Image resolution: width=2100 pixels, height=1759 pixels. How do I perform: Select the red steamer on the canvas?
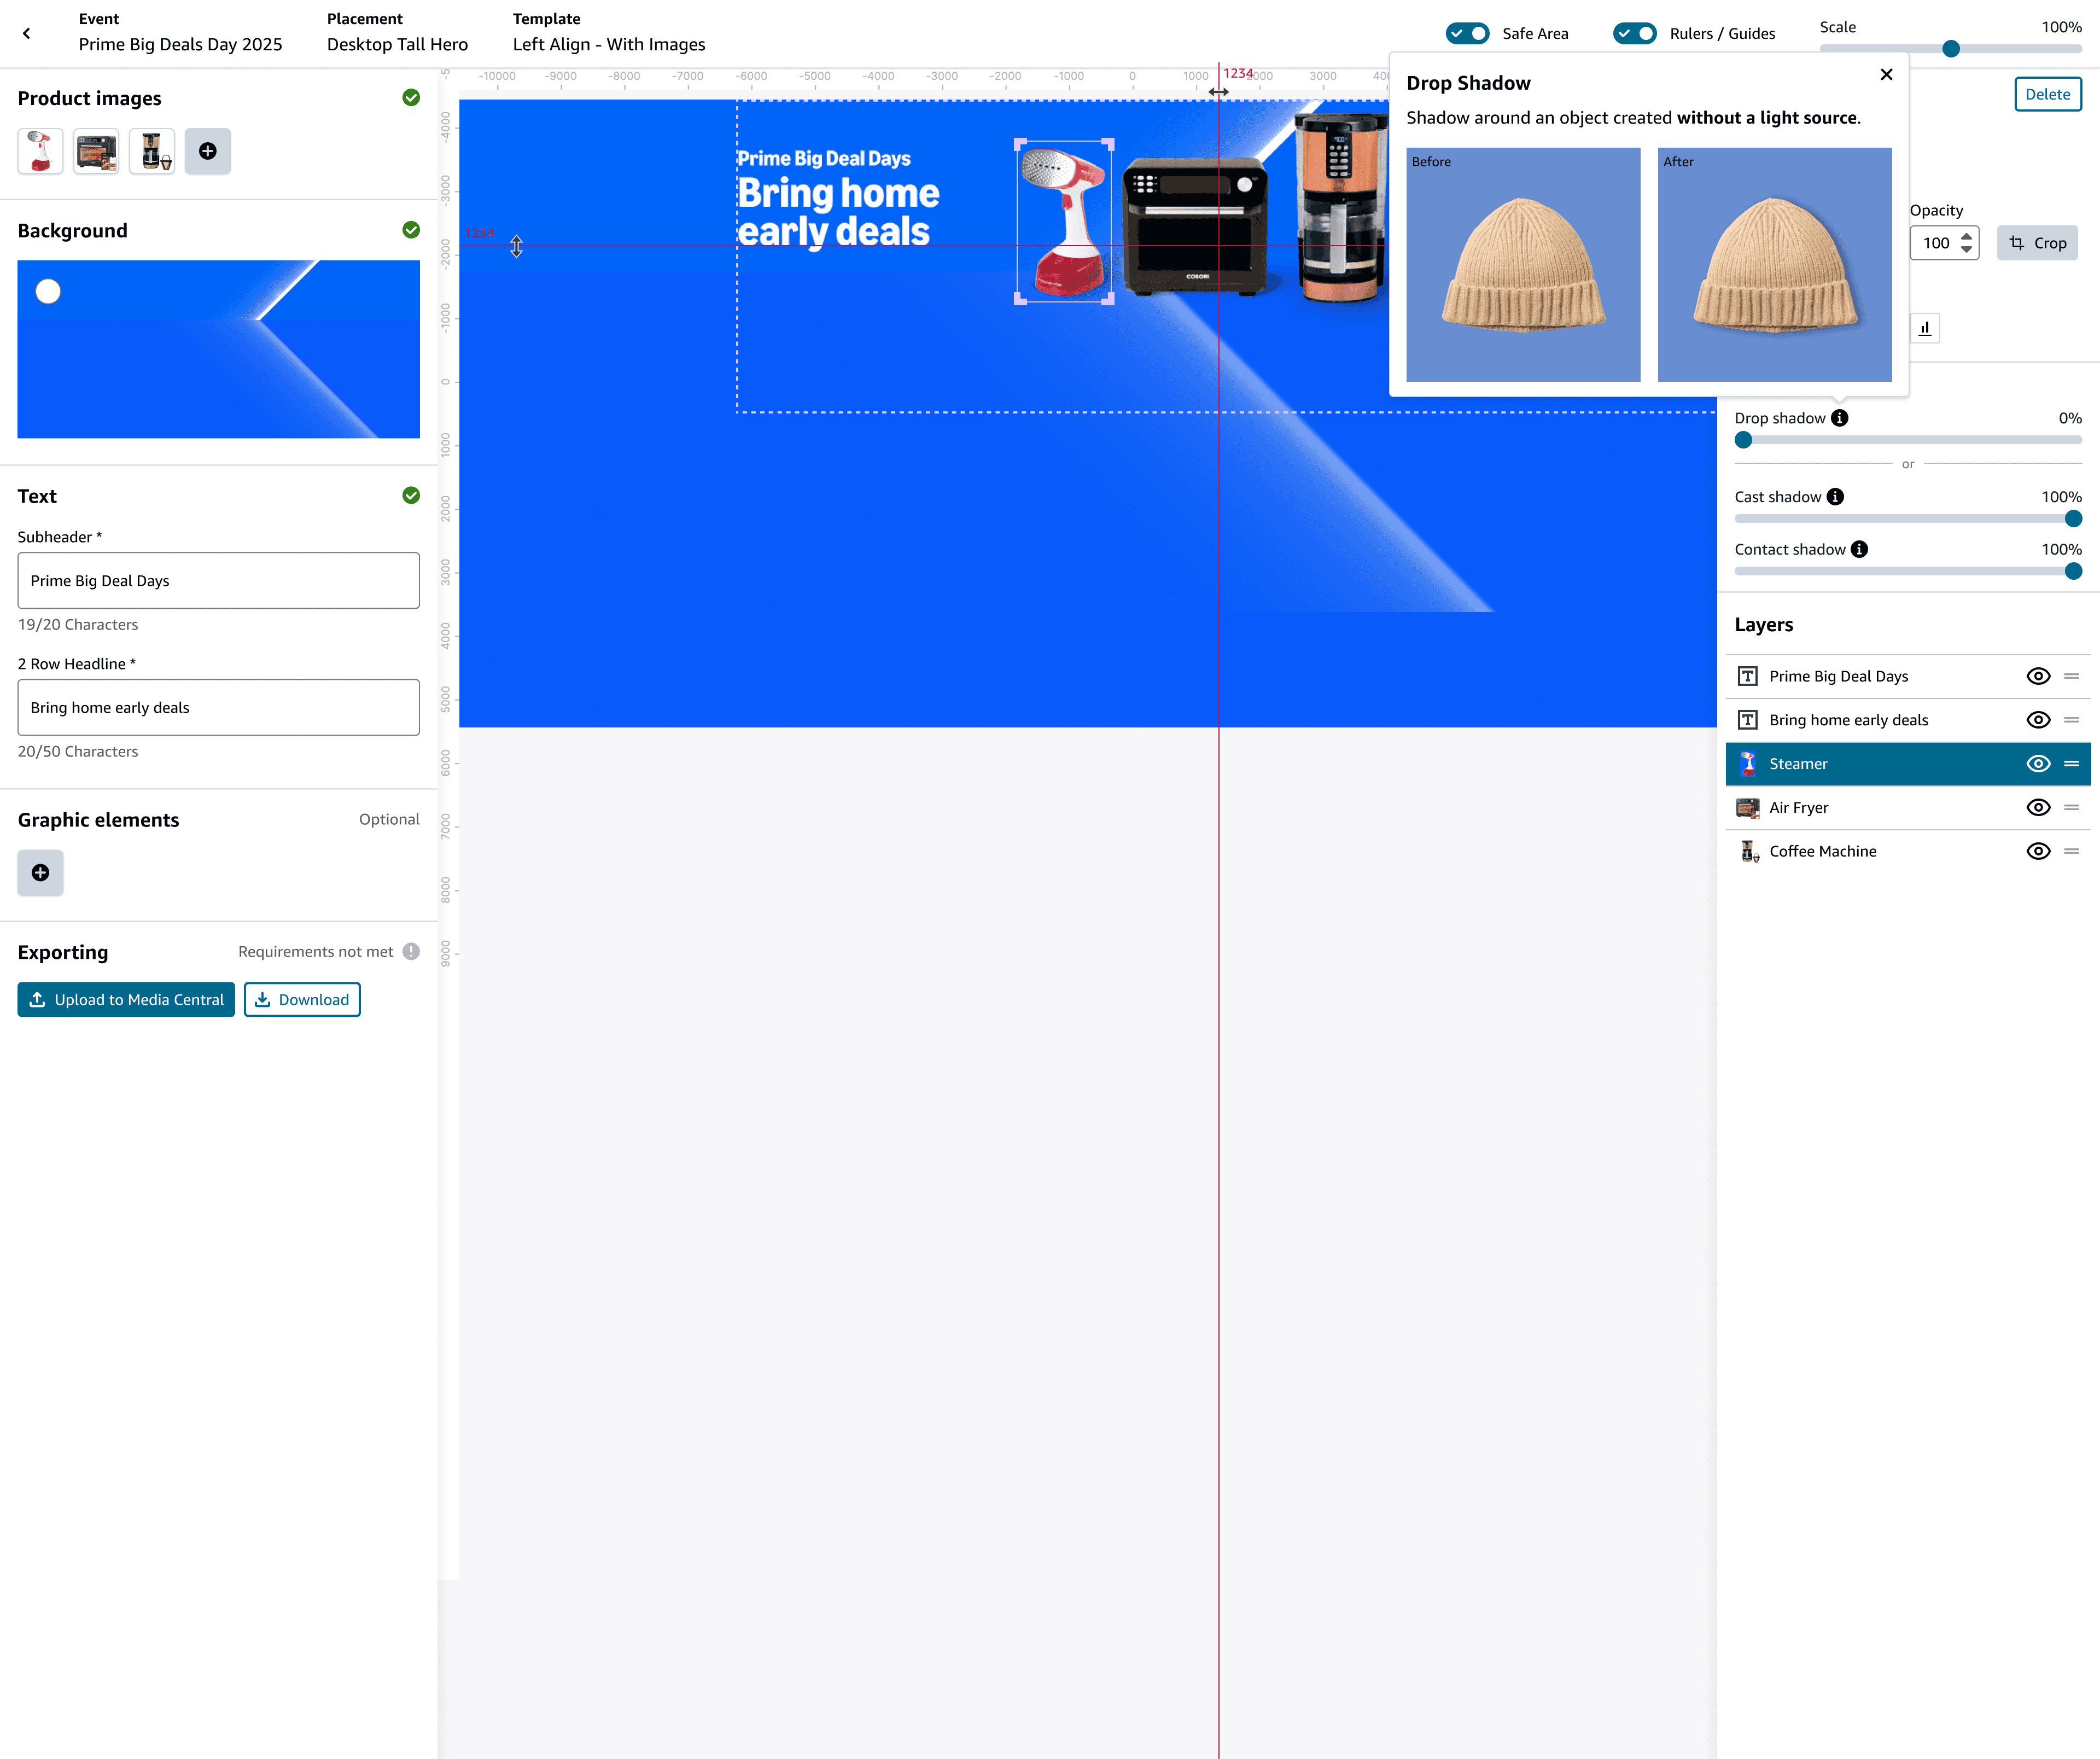[1065, 222]
